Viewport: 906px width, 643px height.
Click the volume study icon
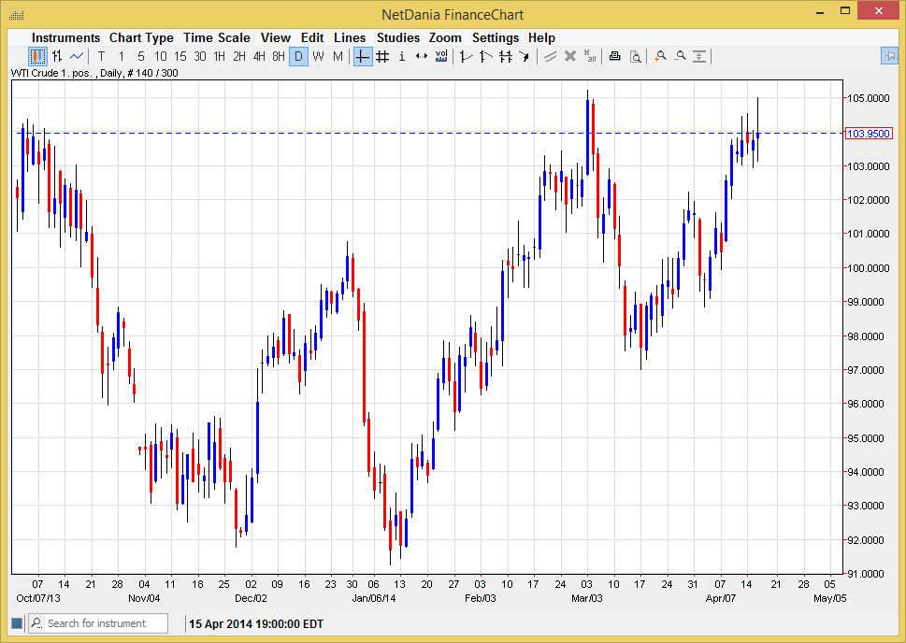(x=441, y=57)
